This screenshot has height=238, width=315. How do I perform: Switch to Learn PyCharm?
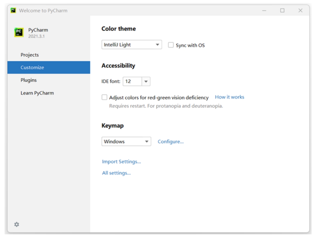(49, 93)
